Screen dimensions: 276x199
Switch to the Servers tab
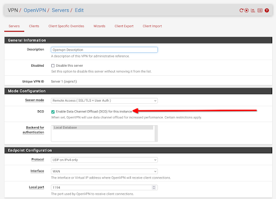(x=14, y=26)
